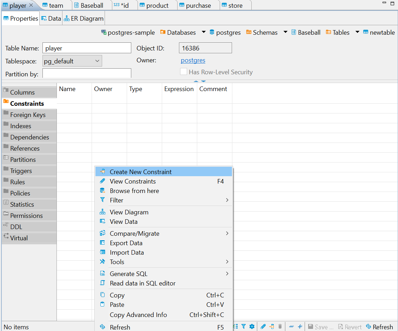Choose Export Data menu item
Screen dimensions: 398x331
[x=164, y=243]
